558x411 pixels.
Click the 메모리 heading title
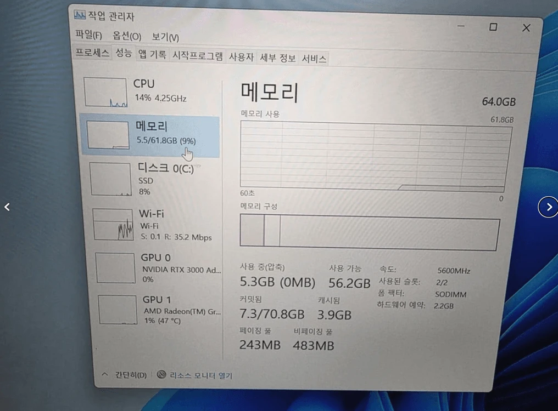pos(270,92)
